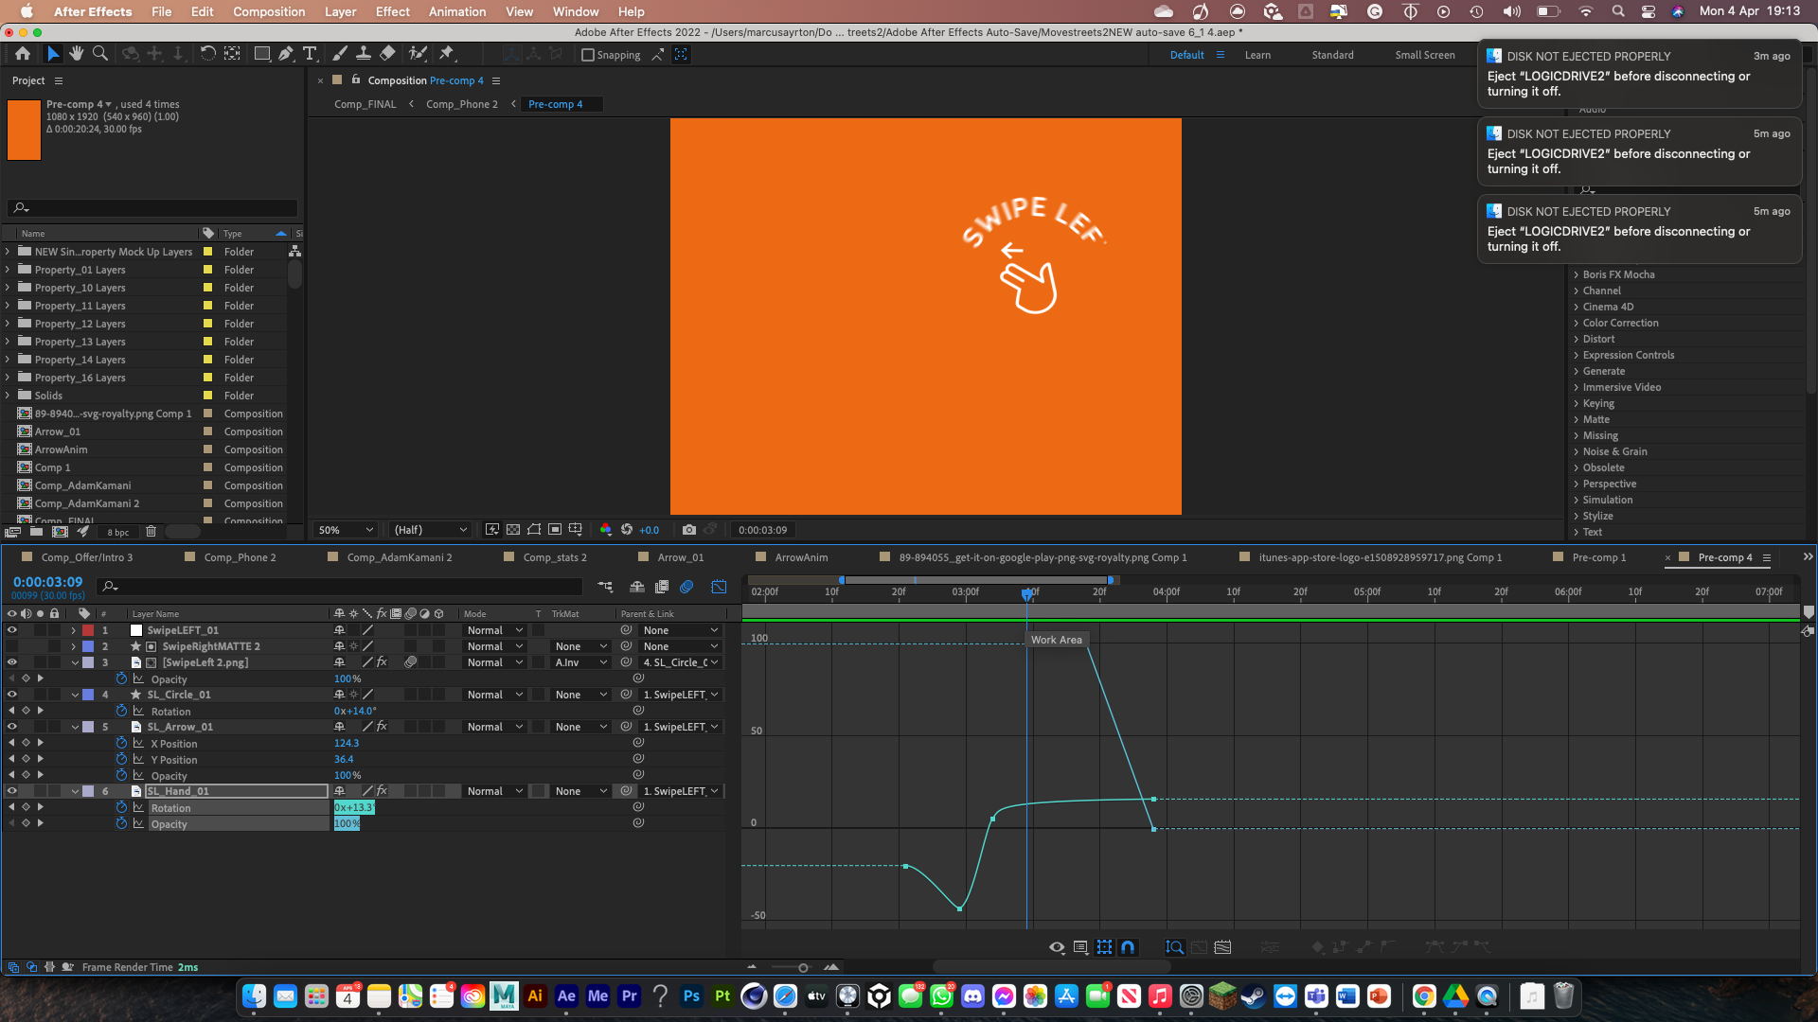Image resolution: width=1818 pixels, height=1022 pixels.
Task: Enable the Snapping checkbox
Action: [588, 55]
